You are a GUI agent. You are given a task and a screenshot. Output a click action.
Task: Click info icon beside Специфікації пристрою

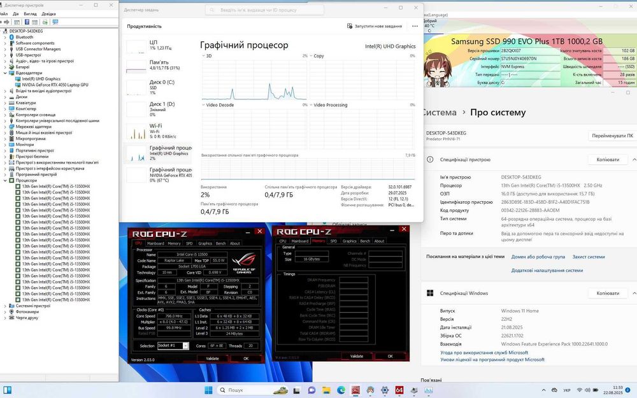pos(430,159)
